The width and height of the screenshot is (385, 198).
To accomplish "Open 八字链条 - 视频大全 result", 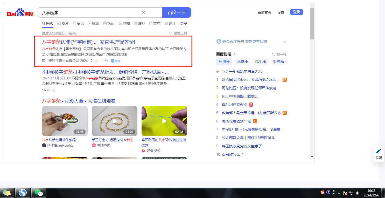I will tap(79, 101).
